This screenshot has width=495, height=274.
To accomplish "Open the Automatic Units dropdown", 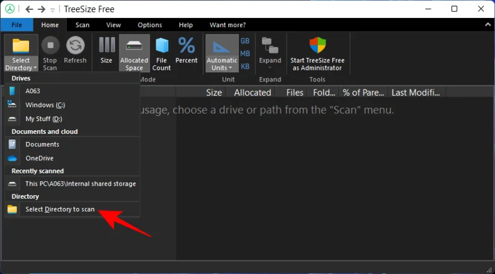I will [222, 53].
